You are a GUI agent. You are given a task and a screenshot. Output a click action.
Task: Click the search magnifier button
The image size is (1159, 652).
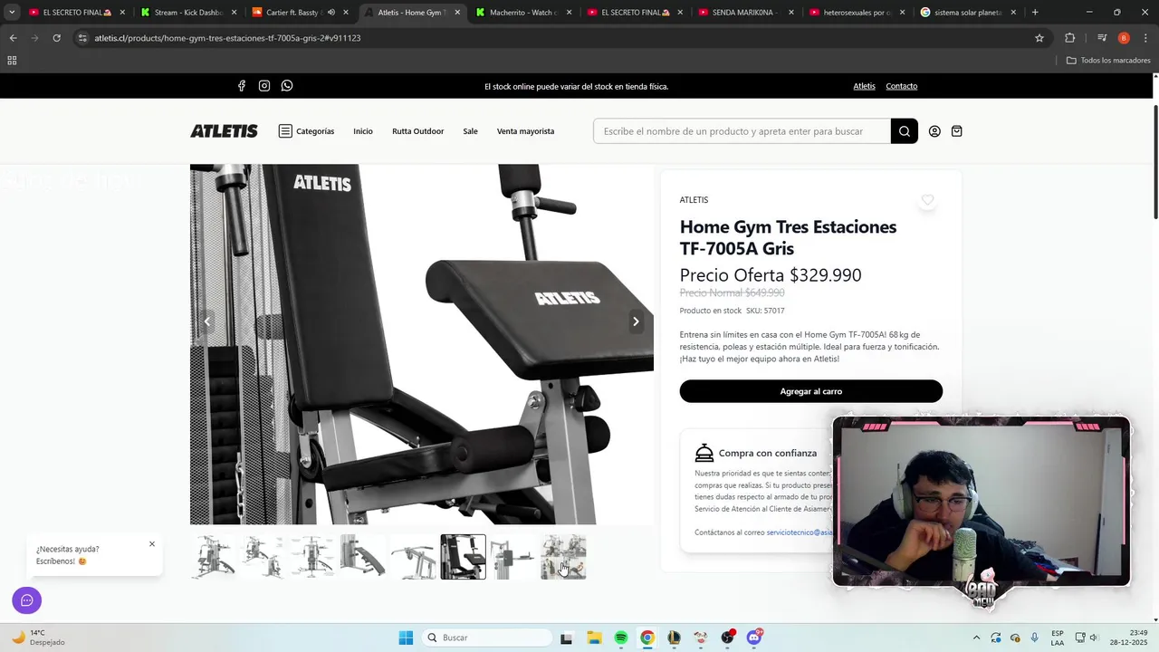(x=905, y=131)
